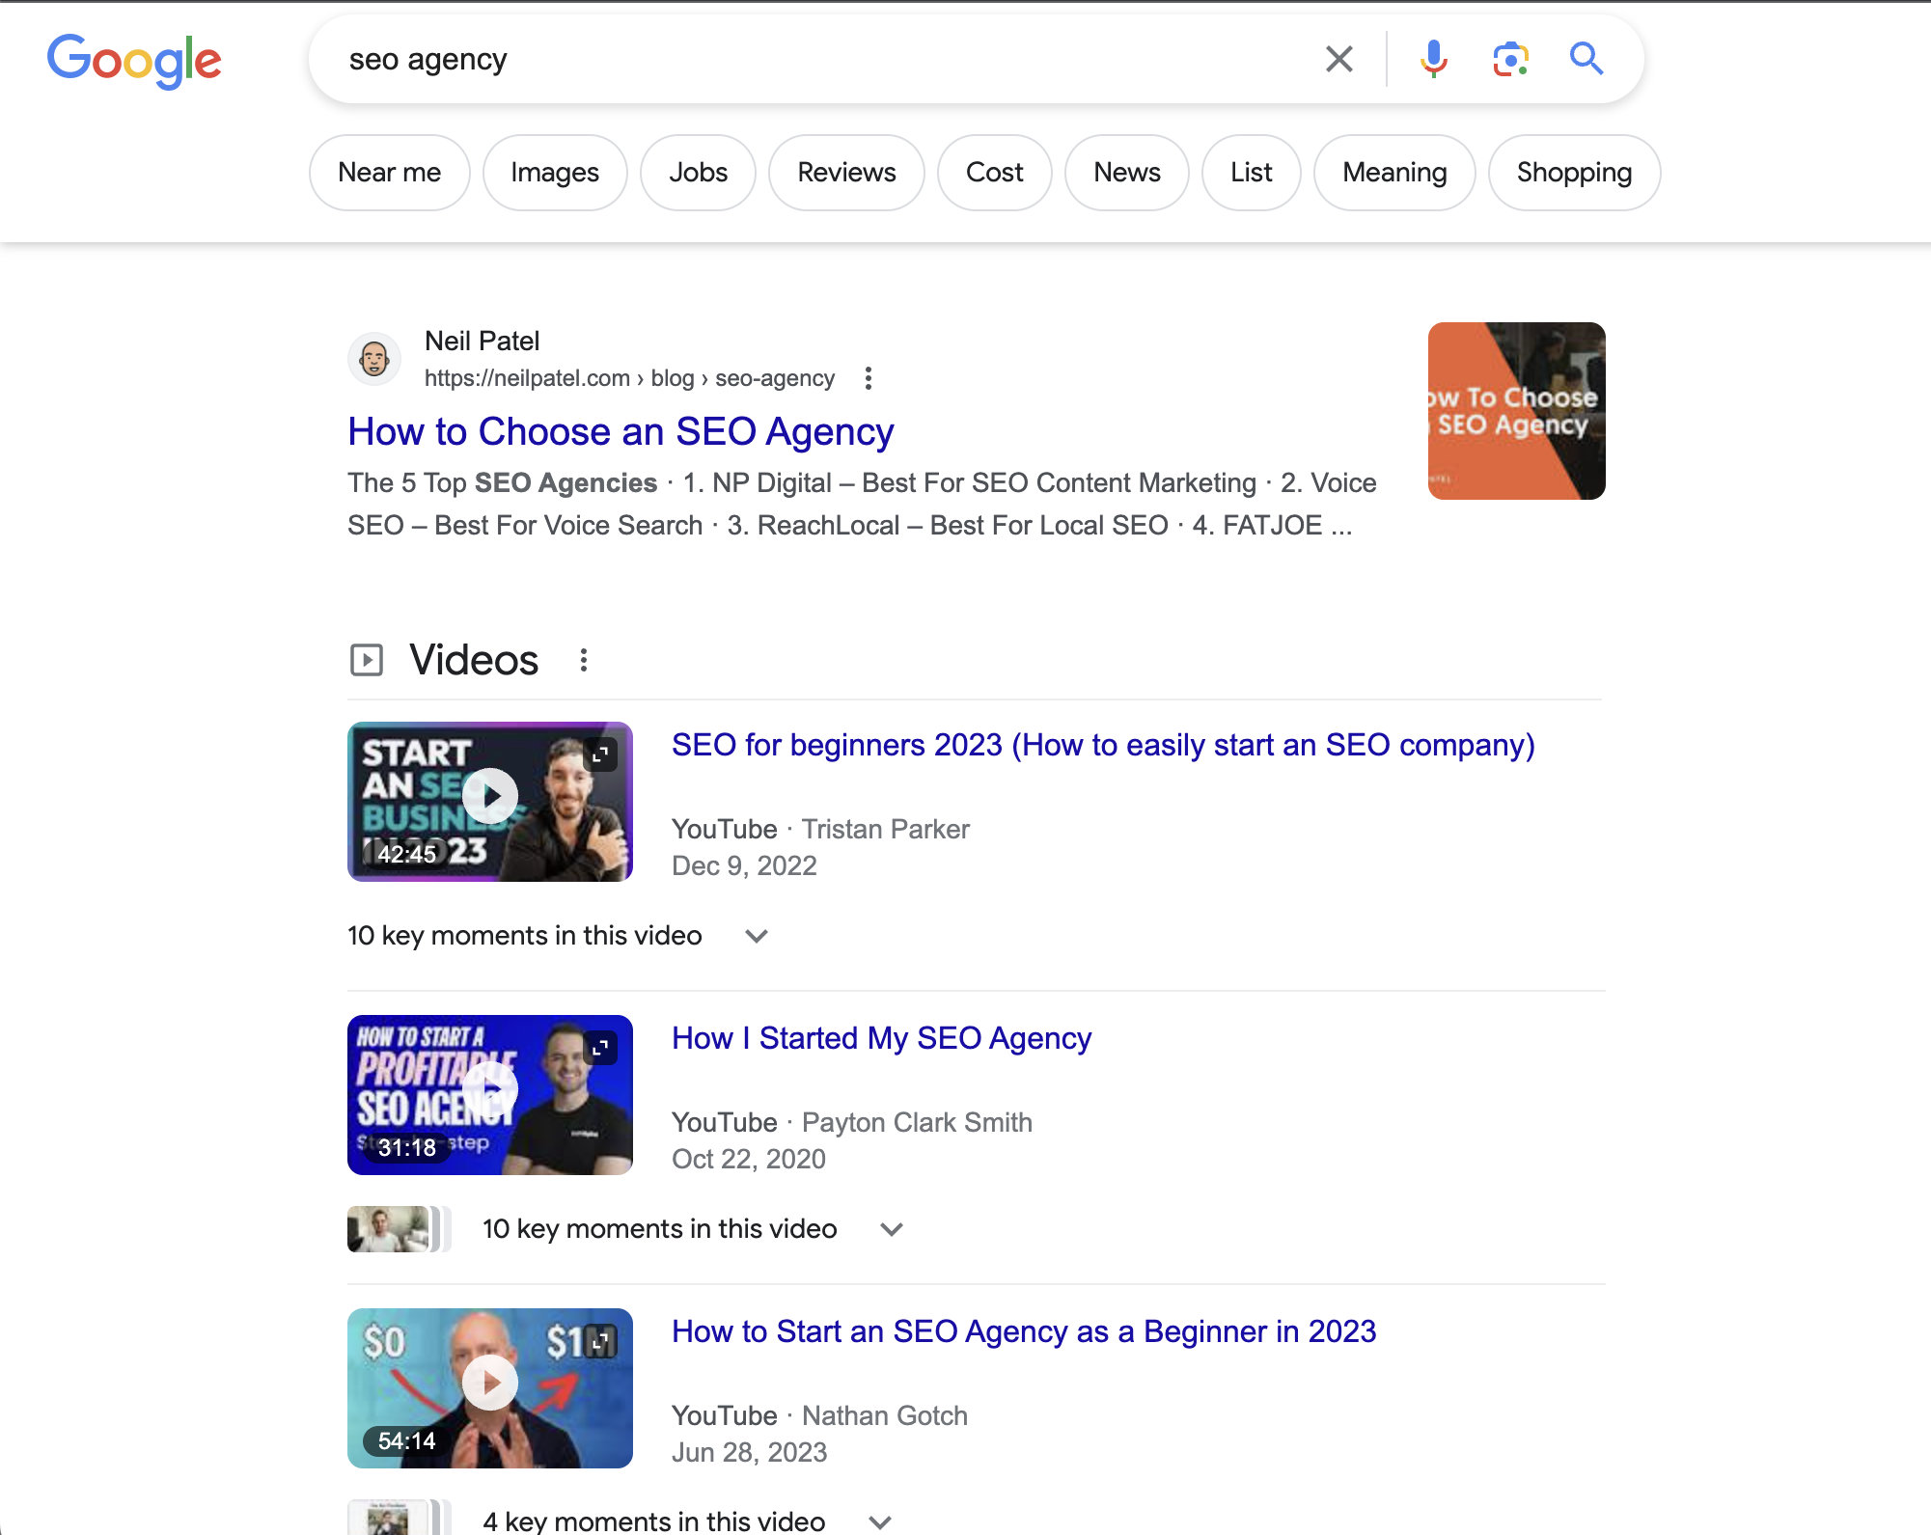Open How to Choose an SEO Agency result
1931x1535 pixels.
(621, 431)
